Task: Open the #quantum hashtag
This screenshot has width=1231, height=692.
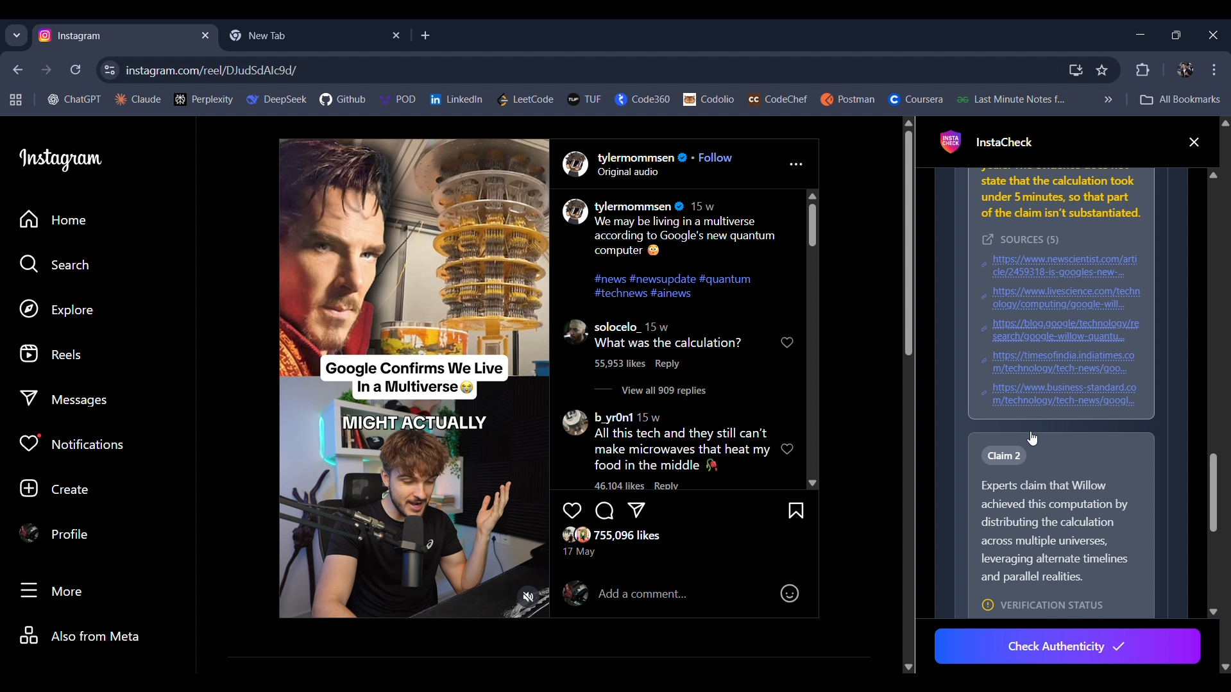Action: point(725,279)
